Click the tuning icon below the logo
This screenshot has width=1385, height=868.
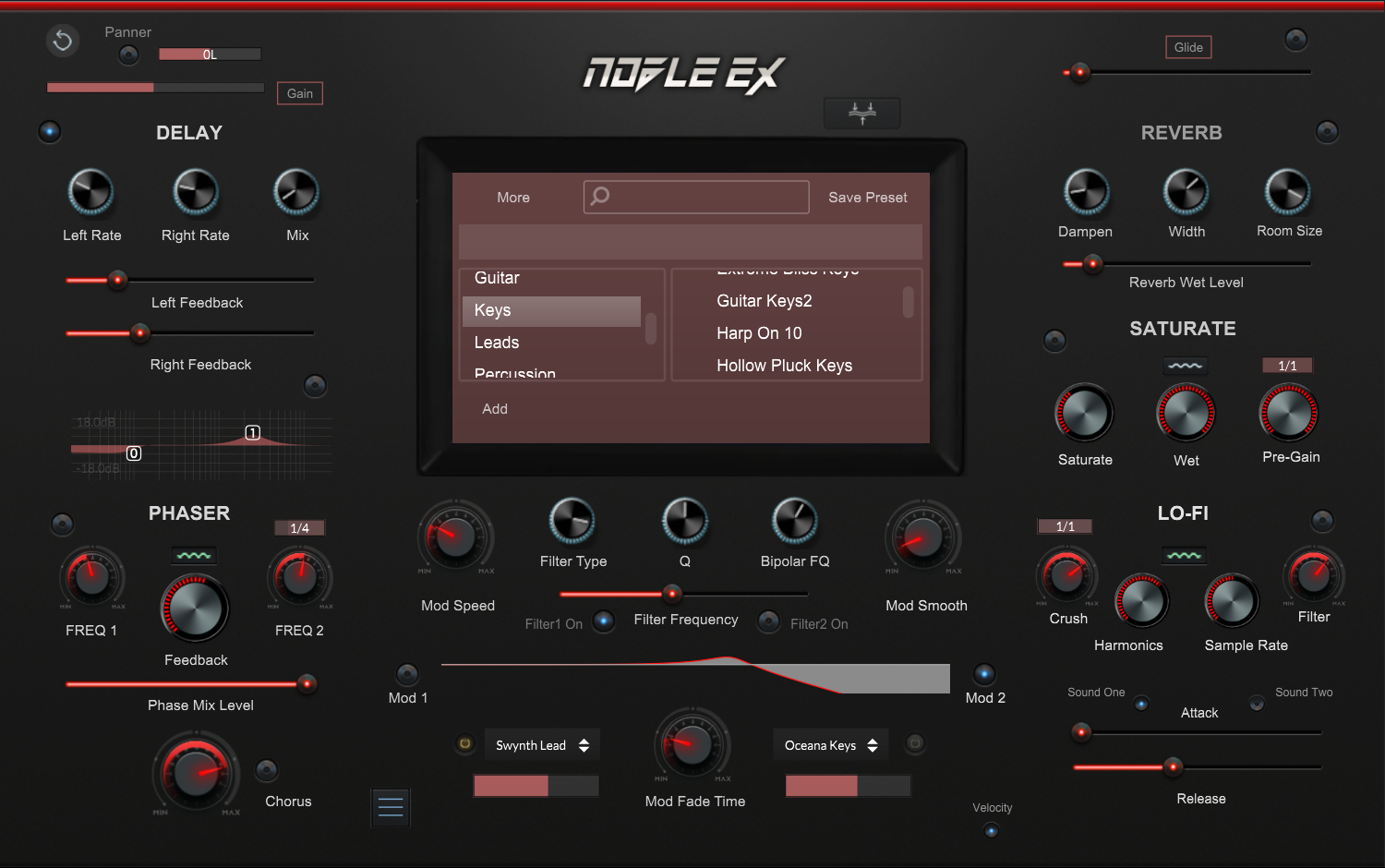(861, 113)
